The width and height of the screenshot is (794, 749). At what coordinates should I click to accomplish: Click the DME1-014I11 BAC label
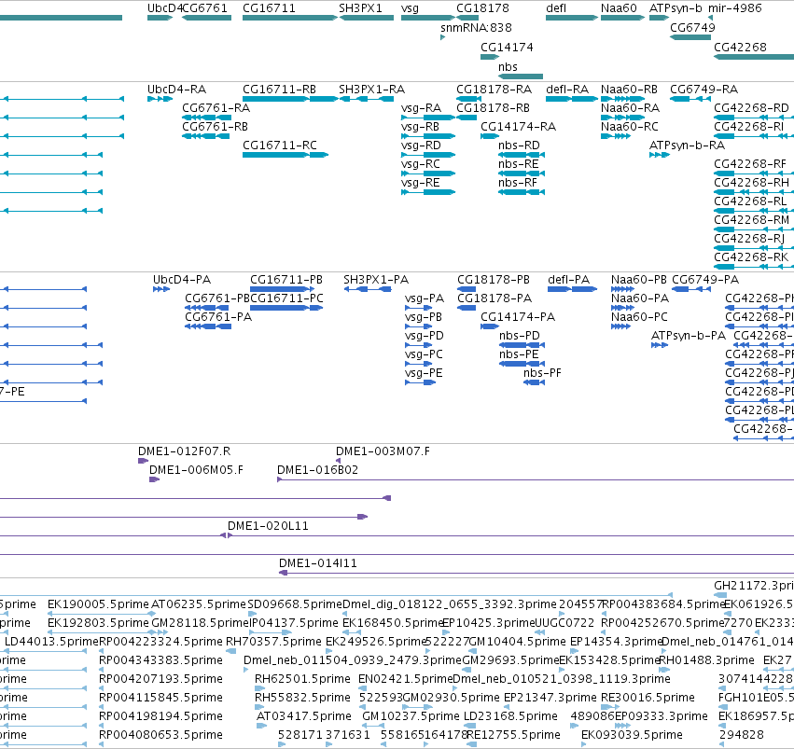318,563
